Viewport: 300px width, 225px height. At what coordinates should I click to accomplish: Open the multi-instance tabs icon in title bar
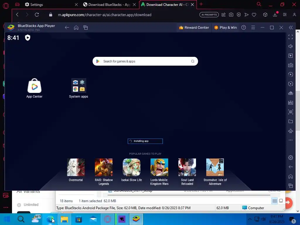coord(86,28)
